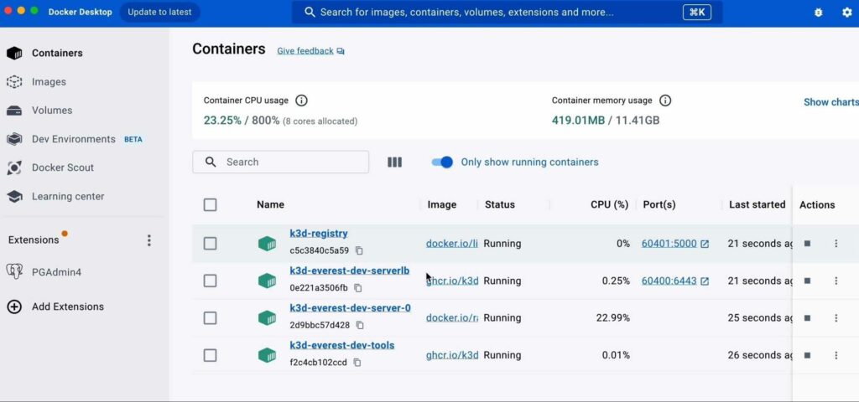
Task: Click the column layout icon beside search
Action: click(x=394, y=162)
